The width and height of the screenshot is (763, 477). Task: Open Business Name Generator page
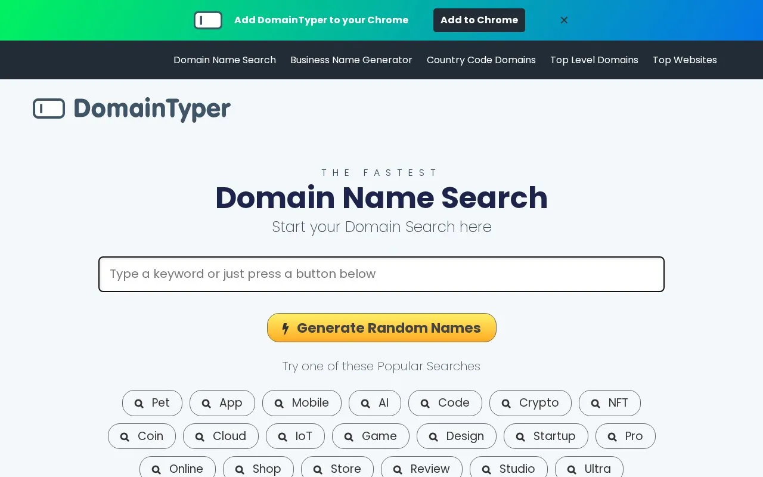351,60
